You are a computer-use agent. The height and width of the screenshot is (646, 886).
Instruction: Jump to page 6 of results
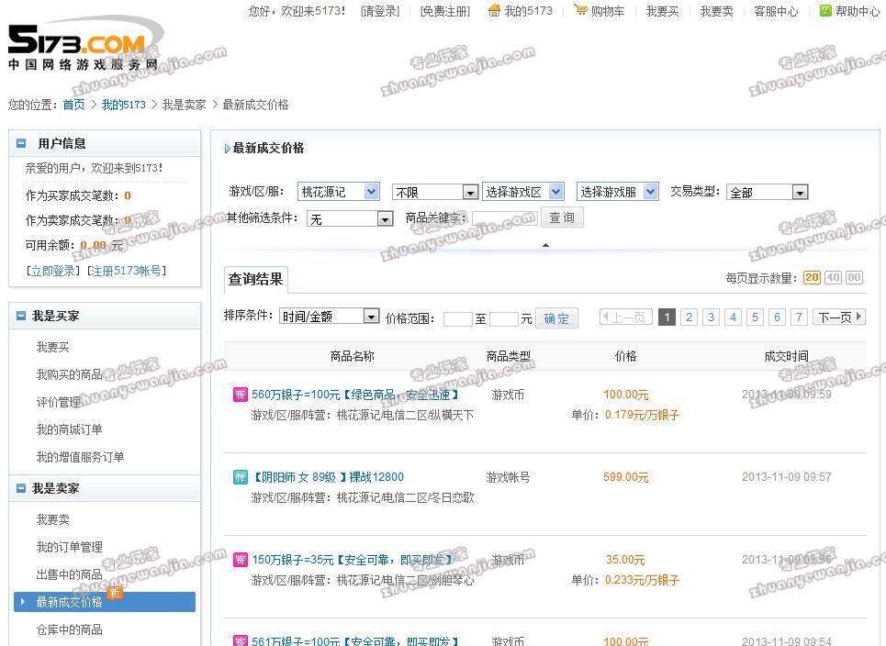777,317
